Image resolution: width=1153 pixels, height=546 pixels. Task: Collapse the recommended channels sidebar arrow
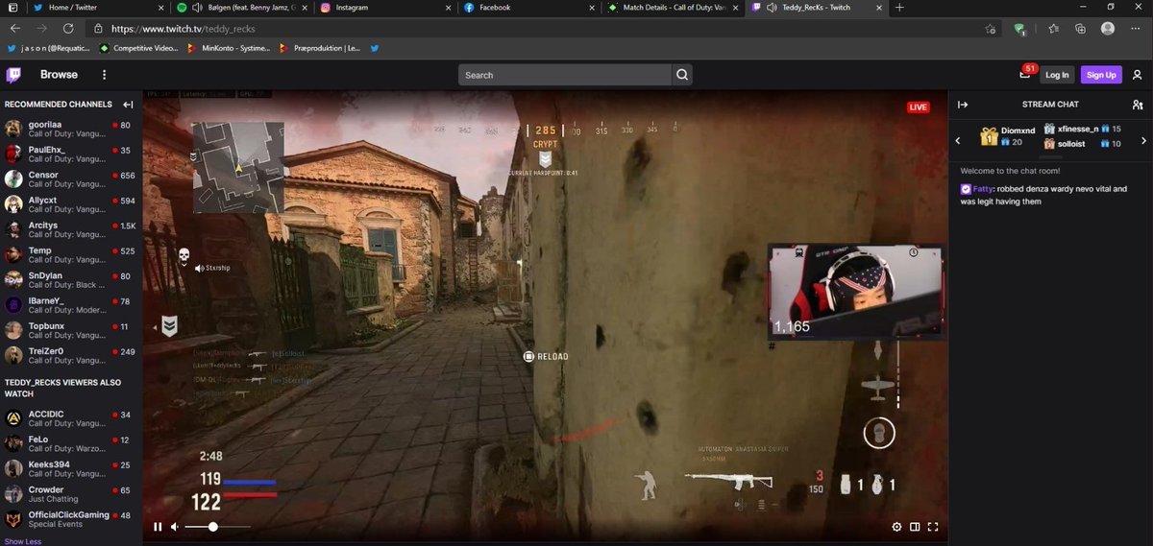(x=127, y=105)
